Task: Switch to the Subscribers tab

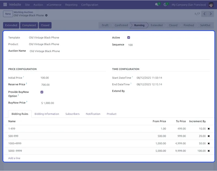Action: tap(72, 114)
